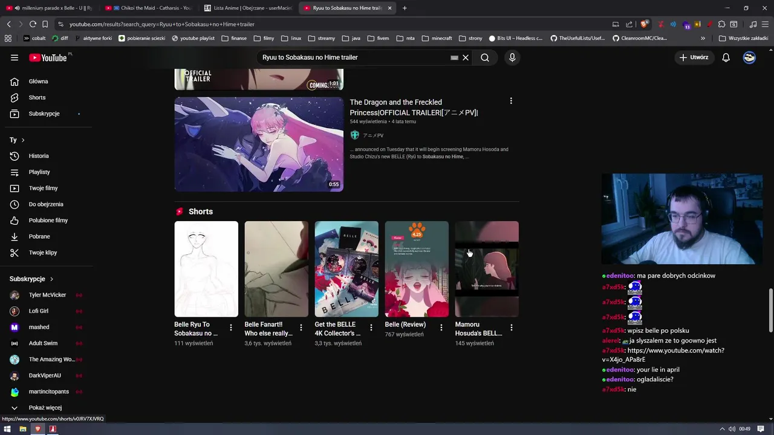Viewport: 774px width, 435px height.
Task: Switch to Chikoi the Maid - Catharsis tab
Action: (148, 8)
